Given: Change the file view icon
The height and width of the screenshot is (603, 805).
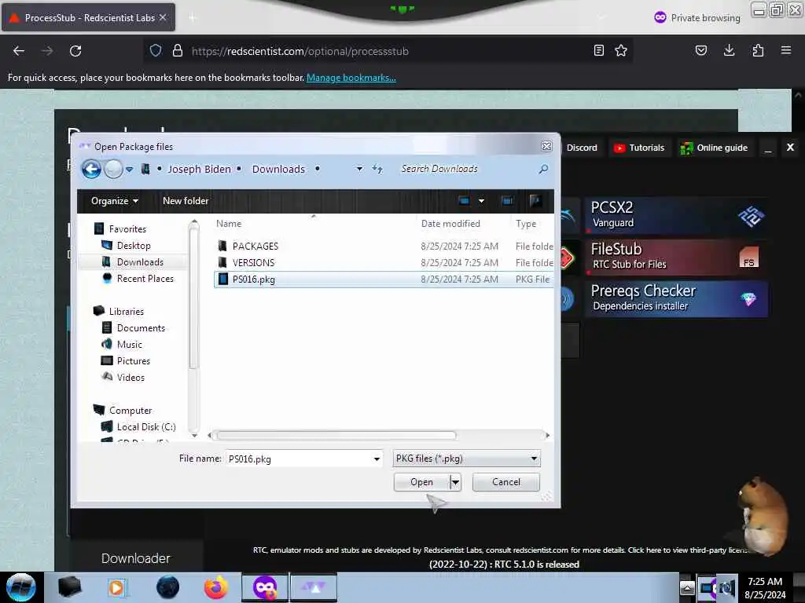Looking at the screenshot, I should [x=464, y=201].
